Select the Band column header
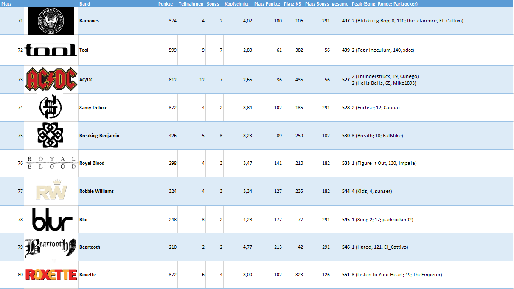Image resolution: width=514 pixels, height=289 pixels. [x=84, y=4]
